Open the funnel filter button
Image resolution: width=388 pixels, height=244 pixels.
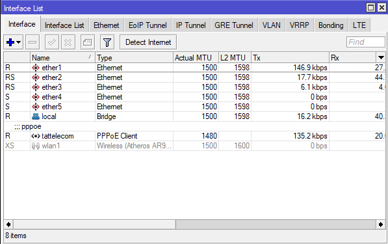coord(107,42)
